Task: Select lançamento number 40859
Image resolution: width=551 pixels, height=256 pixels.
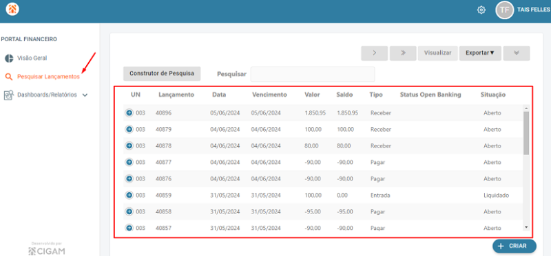Action: tap(164, 196)
